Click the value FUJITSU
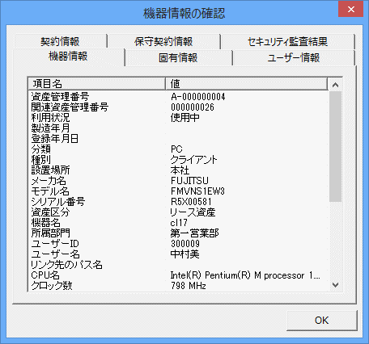Viewport: 369px width, 344px height. click(x=189, y=181)
